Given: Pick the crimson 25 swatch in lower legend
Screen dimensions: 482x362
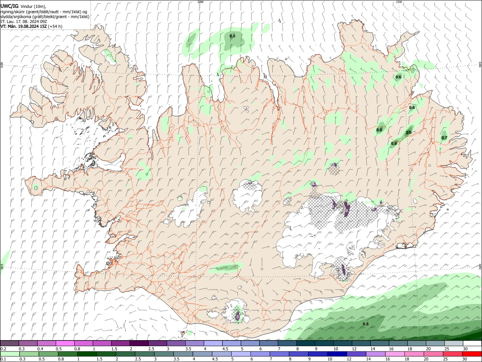Looking at the screenshot, I should tap(453, 354).
